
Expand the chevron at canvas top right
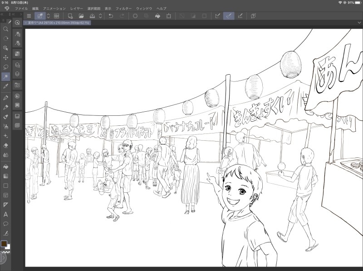click(x=358, y=23)
